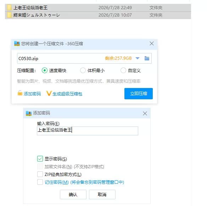Click the 添加密码 link
This screenshot has width=207, height=206.
[x=32, y=94]
